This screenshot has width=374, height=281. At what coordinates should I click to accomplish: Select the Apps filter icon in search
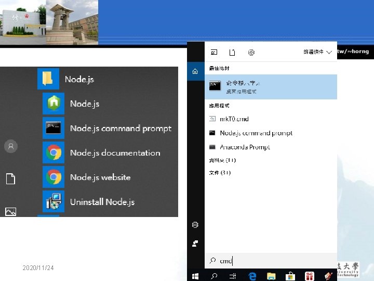point(214,52)
